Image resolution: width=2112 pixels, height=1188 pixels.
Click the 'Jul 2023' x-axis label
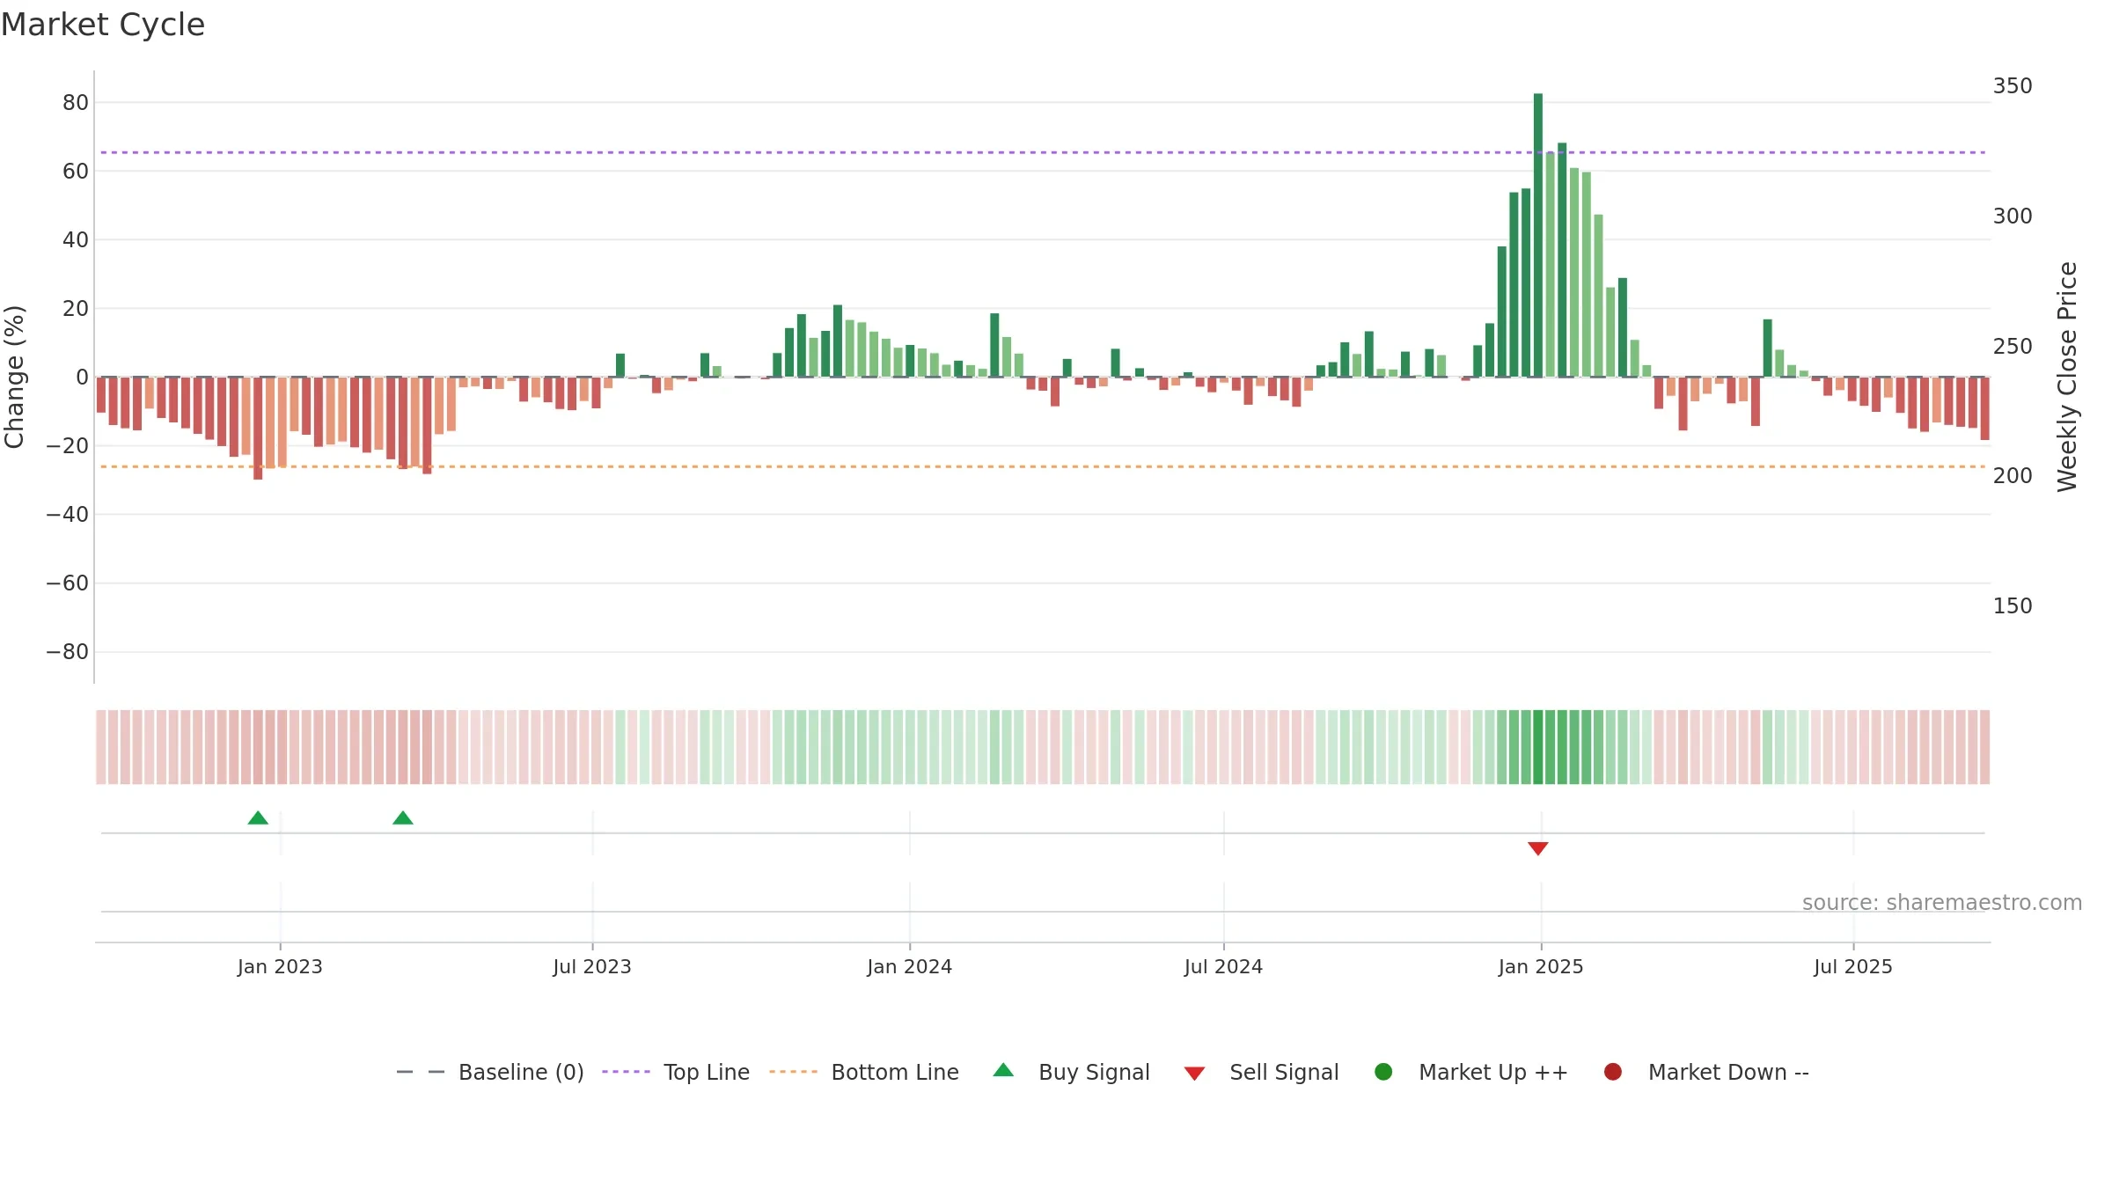(592, 967)
